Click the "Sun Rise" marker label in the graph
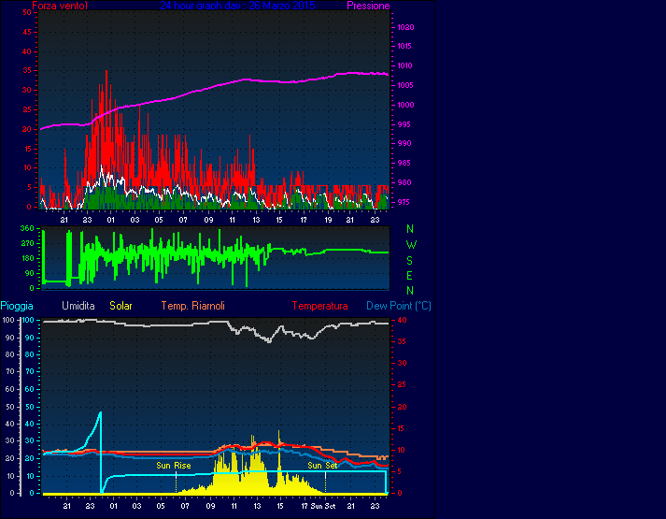Screen dimensions: 666x519 pos(174,466)
